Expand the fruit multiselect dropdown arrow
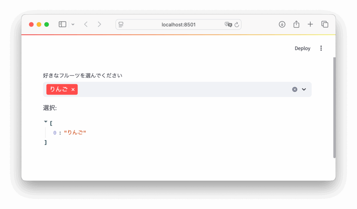The height and width of the screenshot is (209, 357). (x=304, y=89)
